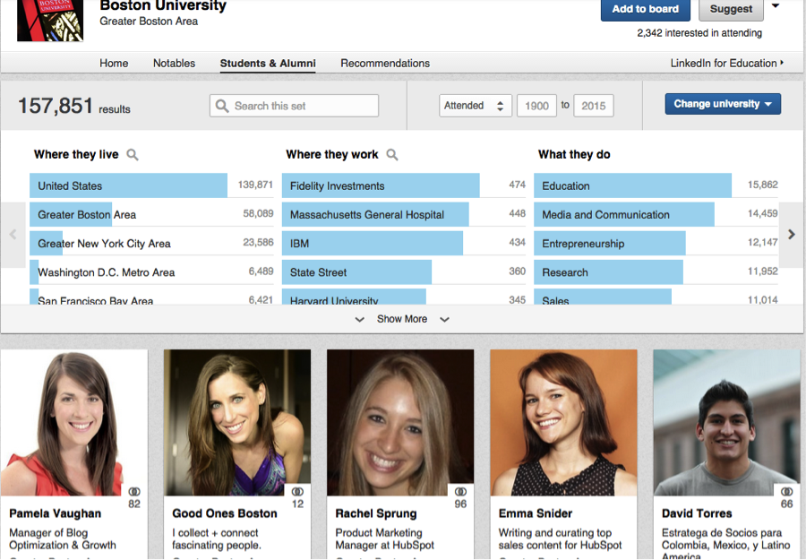806x560 pixels.
Task: Open the Recommendations tab
Action: click(x=385, y=64)
